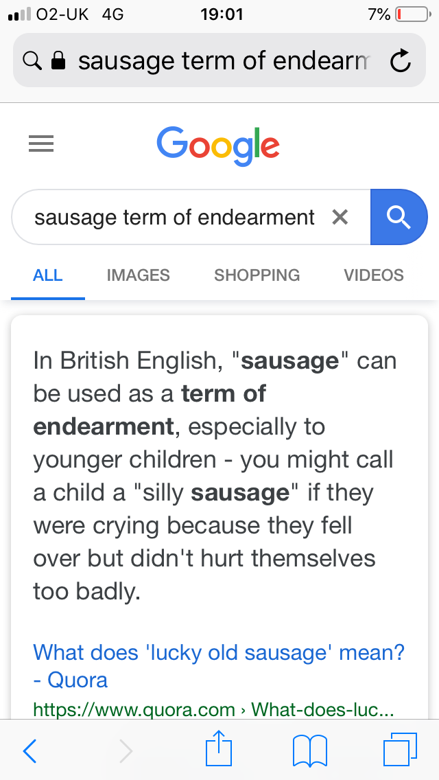Focus the Google search text field
This screenshot has width=439, height=780.
[174, 218]
